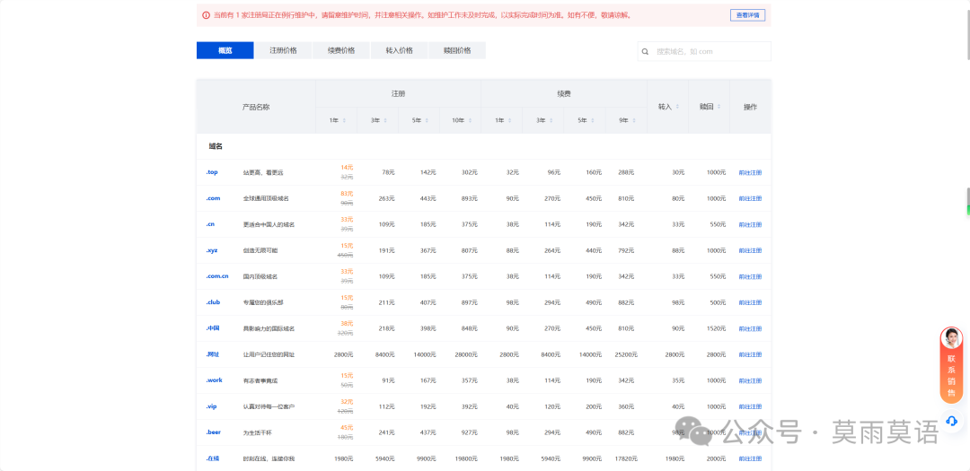
Task: Click 前往注册 in the .com row
Action: 750,198
